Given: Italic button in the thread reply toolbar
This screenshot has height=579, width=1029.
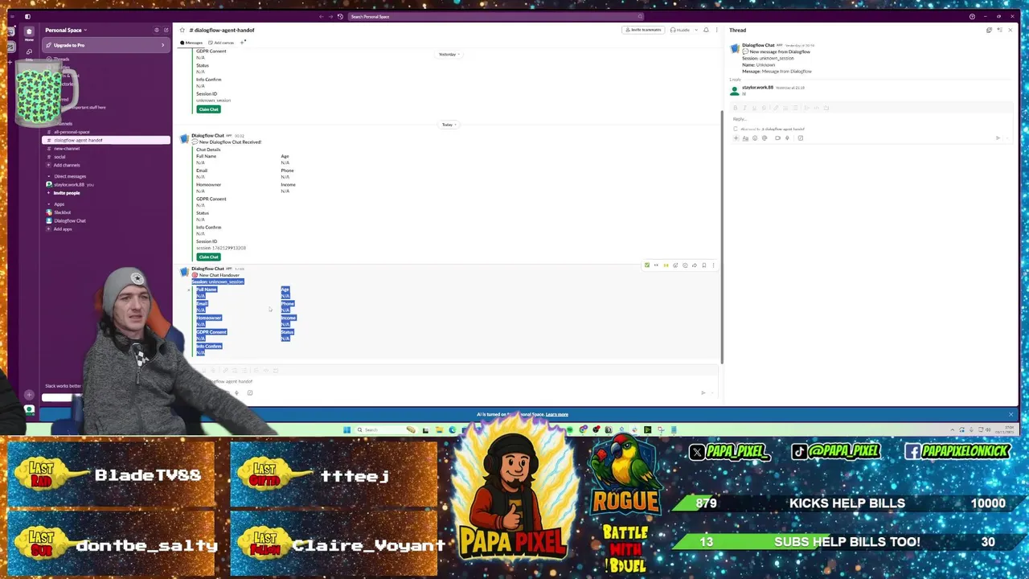Looking at the screenshot, I should click(744, 108).
